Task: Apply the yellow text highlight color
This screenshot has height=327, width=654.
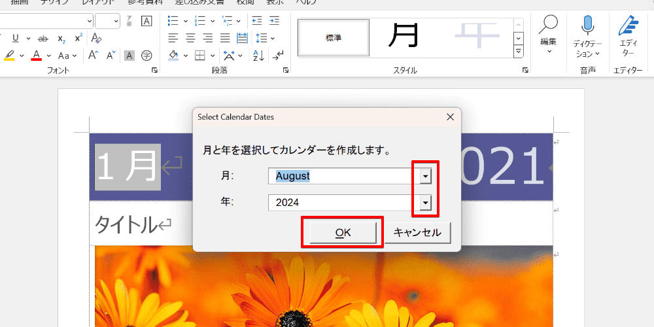Action: 10,56
